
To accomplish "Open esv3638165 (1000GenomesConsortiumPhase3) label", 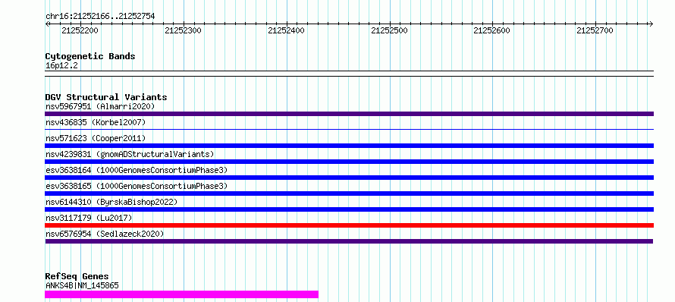I will click(137, 186).
